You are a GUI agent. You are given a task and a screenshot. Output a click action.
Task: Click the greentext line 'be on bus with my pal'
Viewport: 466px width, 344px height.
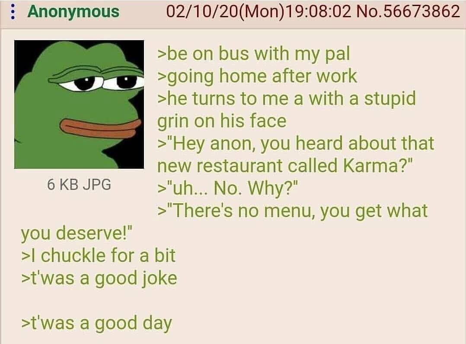point(253,54)
